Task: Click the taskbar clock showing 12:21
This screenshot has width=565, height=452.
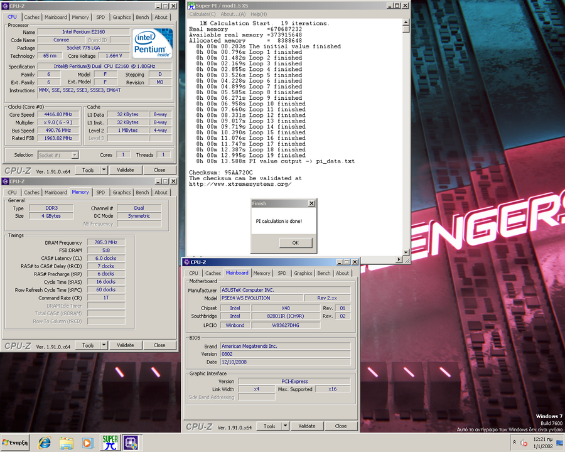Action: (543, 443)
